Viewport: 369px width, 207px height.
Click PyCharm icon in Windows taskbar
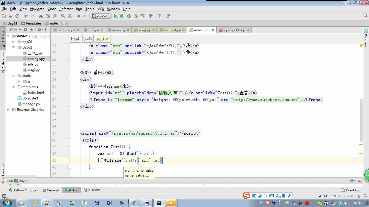pyautogui.click(x=159, y=203)
